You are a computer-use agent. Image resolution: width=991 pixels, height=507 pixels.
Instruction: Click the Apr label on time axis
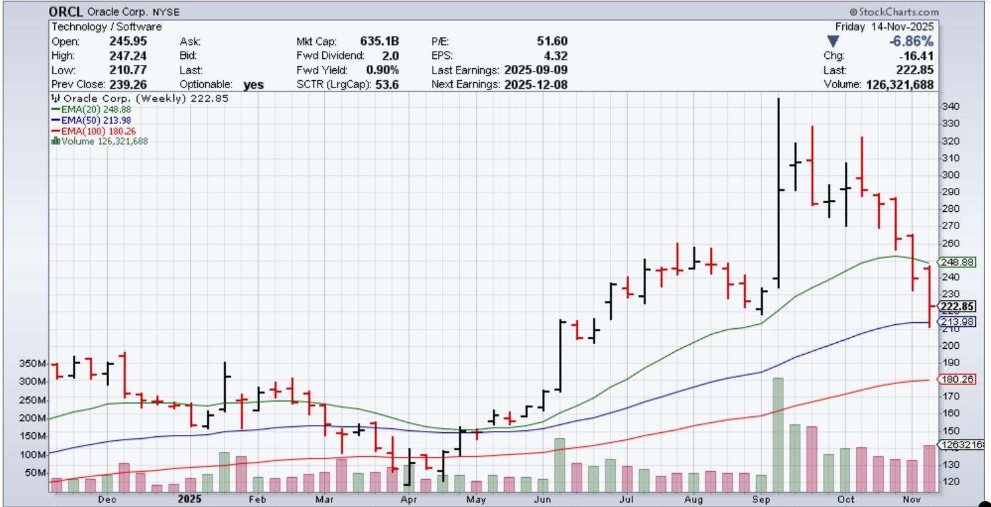pyautogui.click(x=409, y=500)
